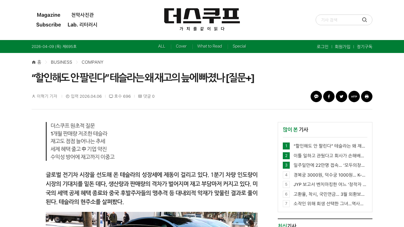Open the Subscribe menu
The width and height of the screenshot is (404, 227).
tap(49, 25)
